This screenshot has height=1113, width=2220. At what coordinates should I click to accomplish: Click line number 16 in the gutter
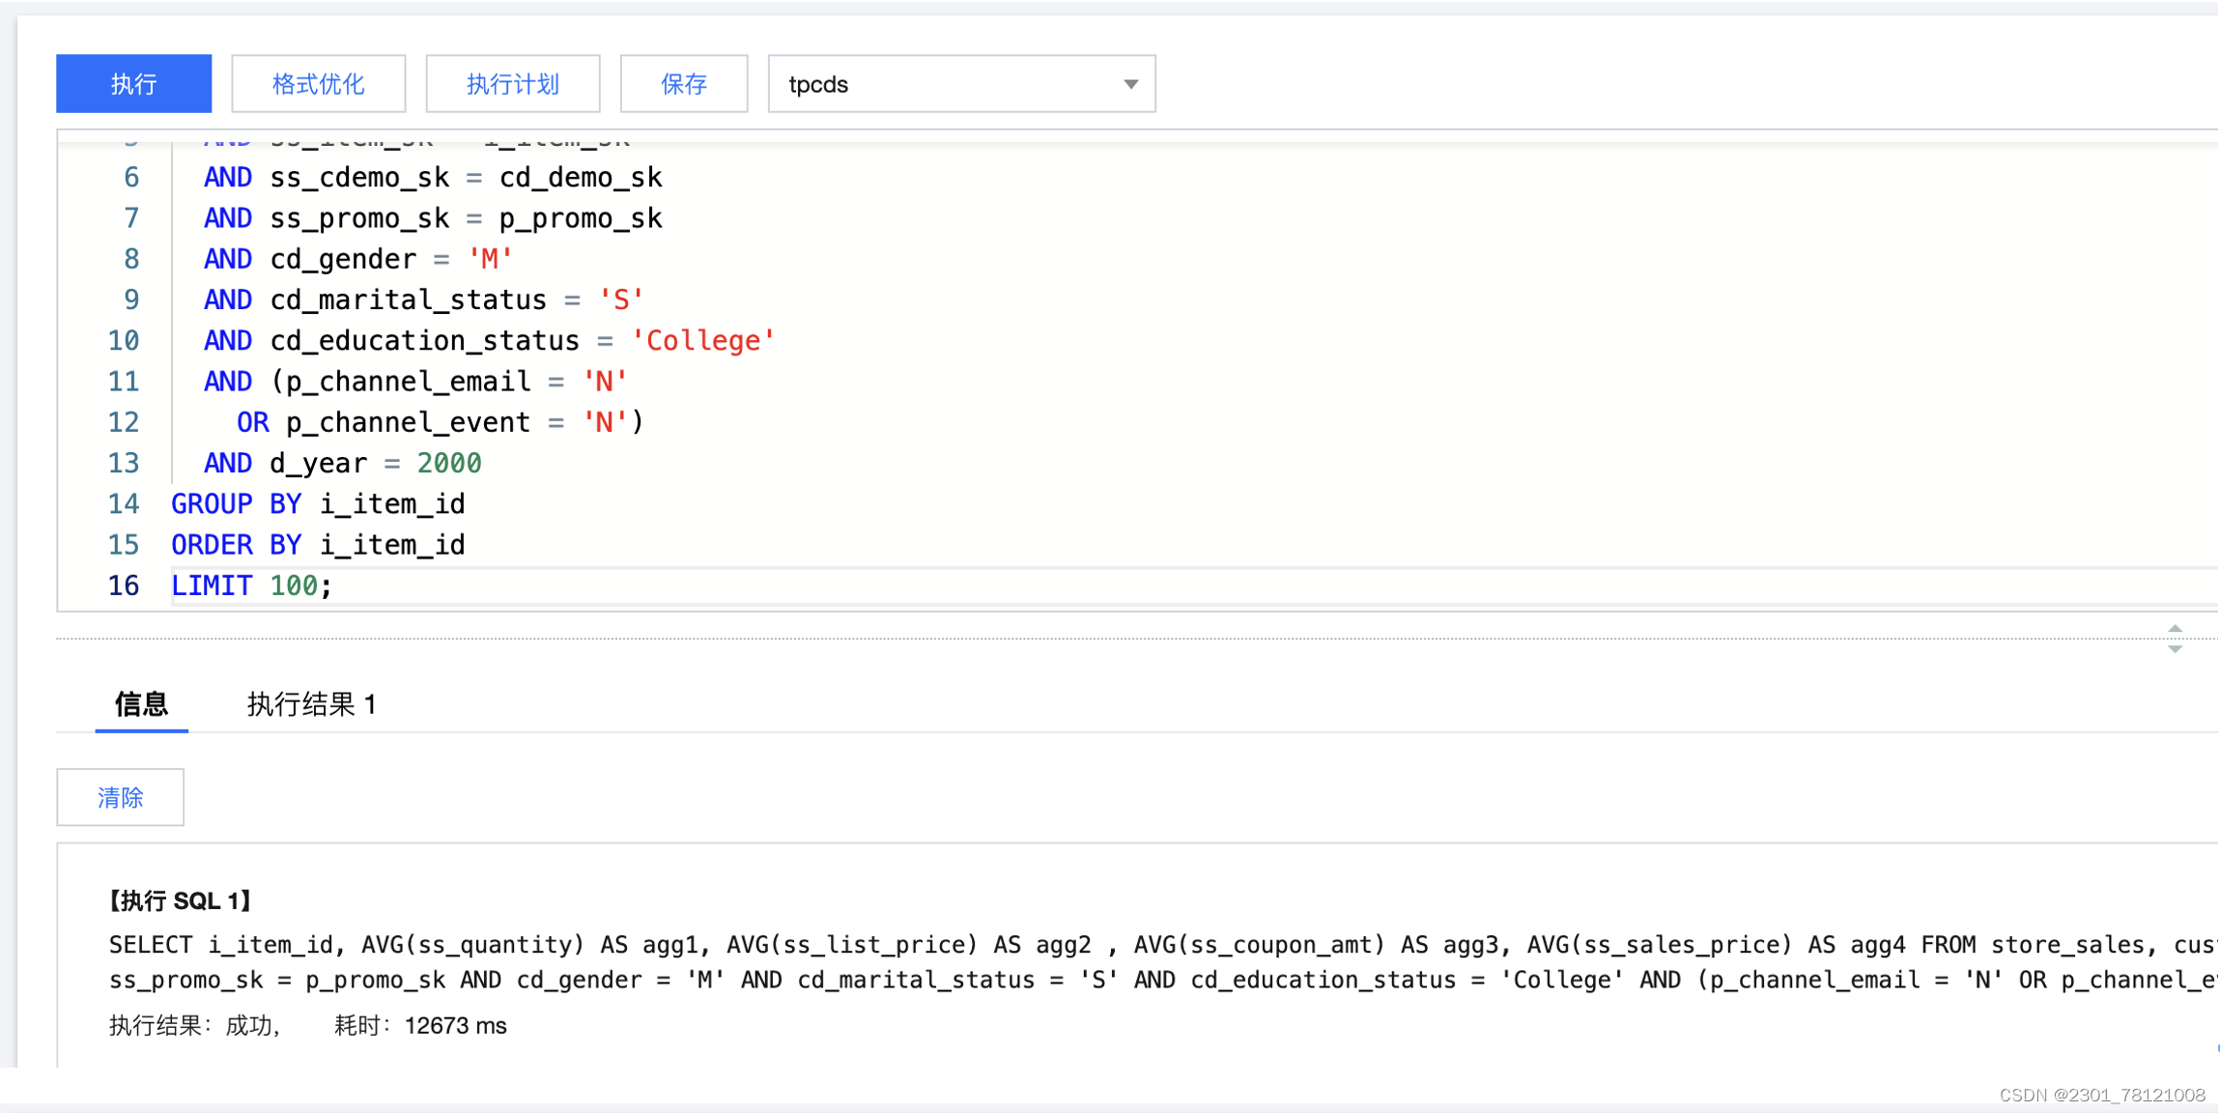point(124,585)
